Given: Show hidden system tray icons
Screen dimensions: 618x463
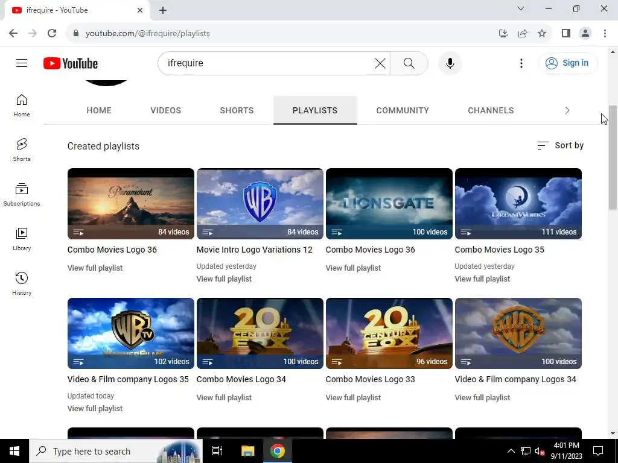Looking at the screenshot, I should tap(511, 451).
